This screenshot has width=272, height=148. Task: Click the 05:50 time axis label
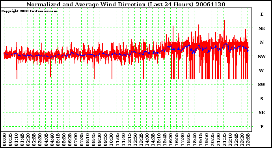(x=63, y=140)
